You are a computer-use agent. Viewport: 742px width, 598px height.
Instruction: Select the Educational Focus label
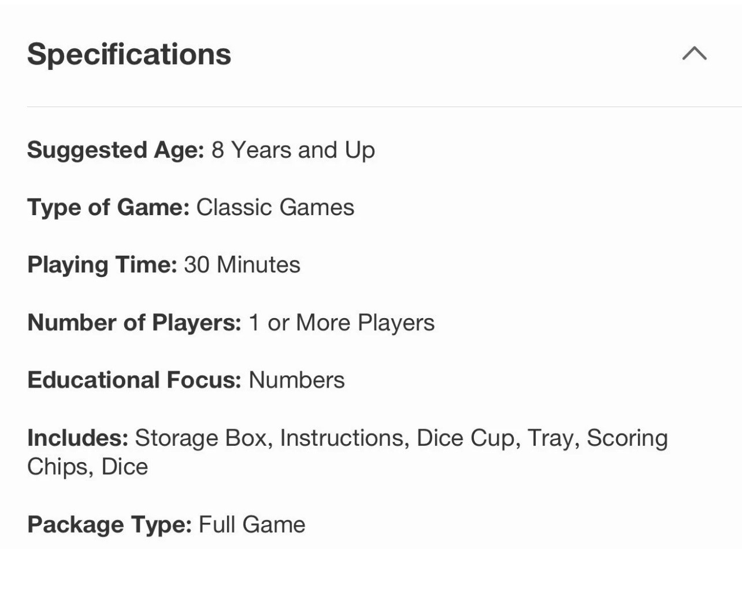pos(134,380)
